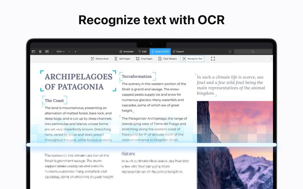Click the scanning progress line on the document

point(151,144)
